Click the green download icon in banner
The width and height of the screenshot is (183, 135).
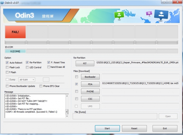click(119, 15)
